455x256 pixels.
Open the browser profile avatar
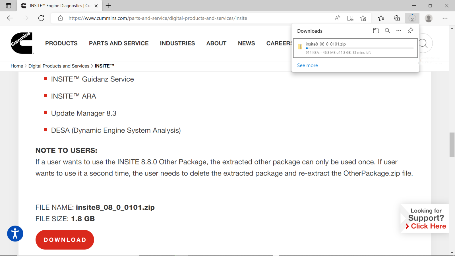[429, 18]
